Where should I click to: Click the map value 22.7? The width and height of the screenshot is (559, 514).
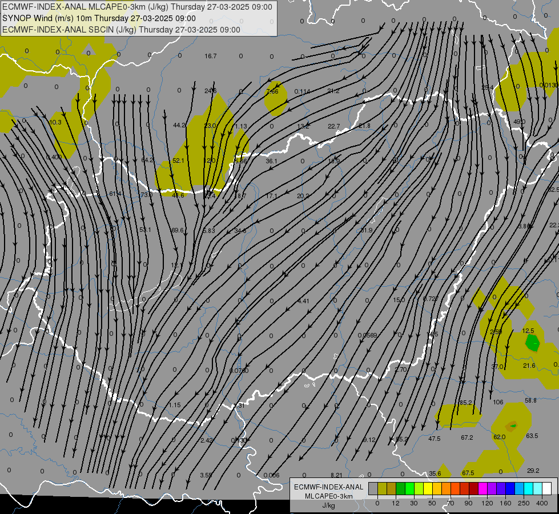tap(334, 126)
